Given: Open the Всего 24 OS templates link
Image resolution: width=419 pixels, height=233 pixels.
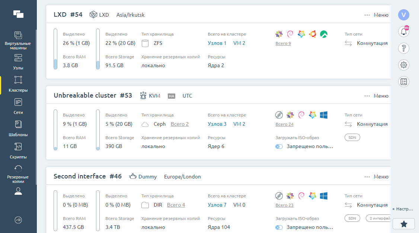Looking at the screenshot, I should [x=284, y=125].
